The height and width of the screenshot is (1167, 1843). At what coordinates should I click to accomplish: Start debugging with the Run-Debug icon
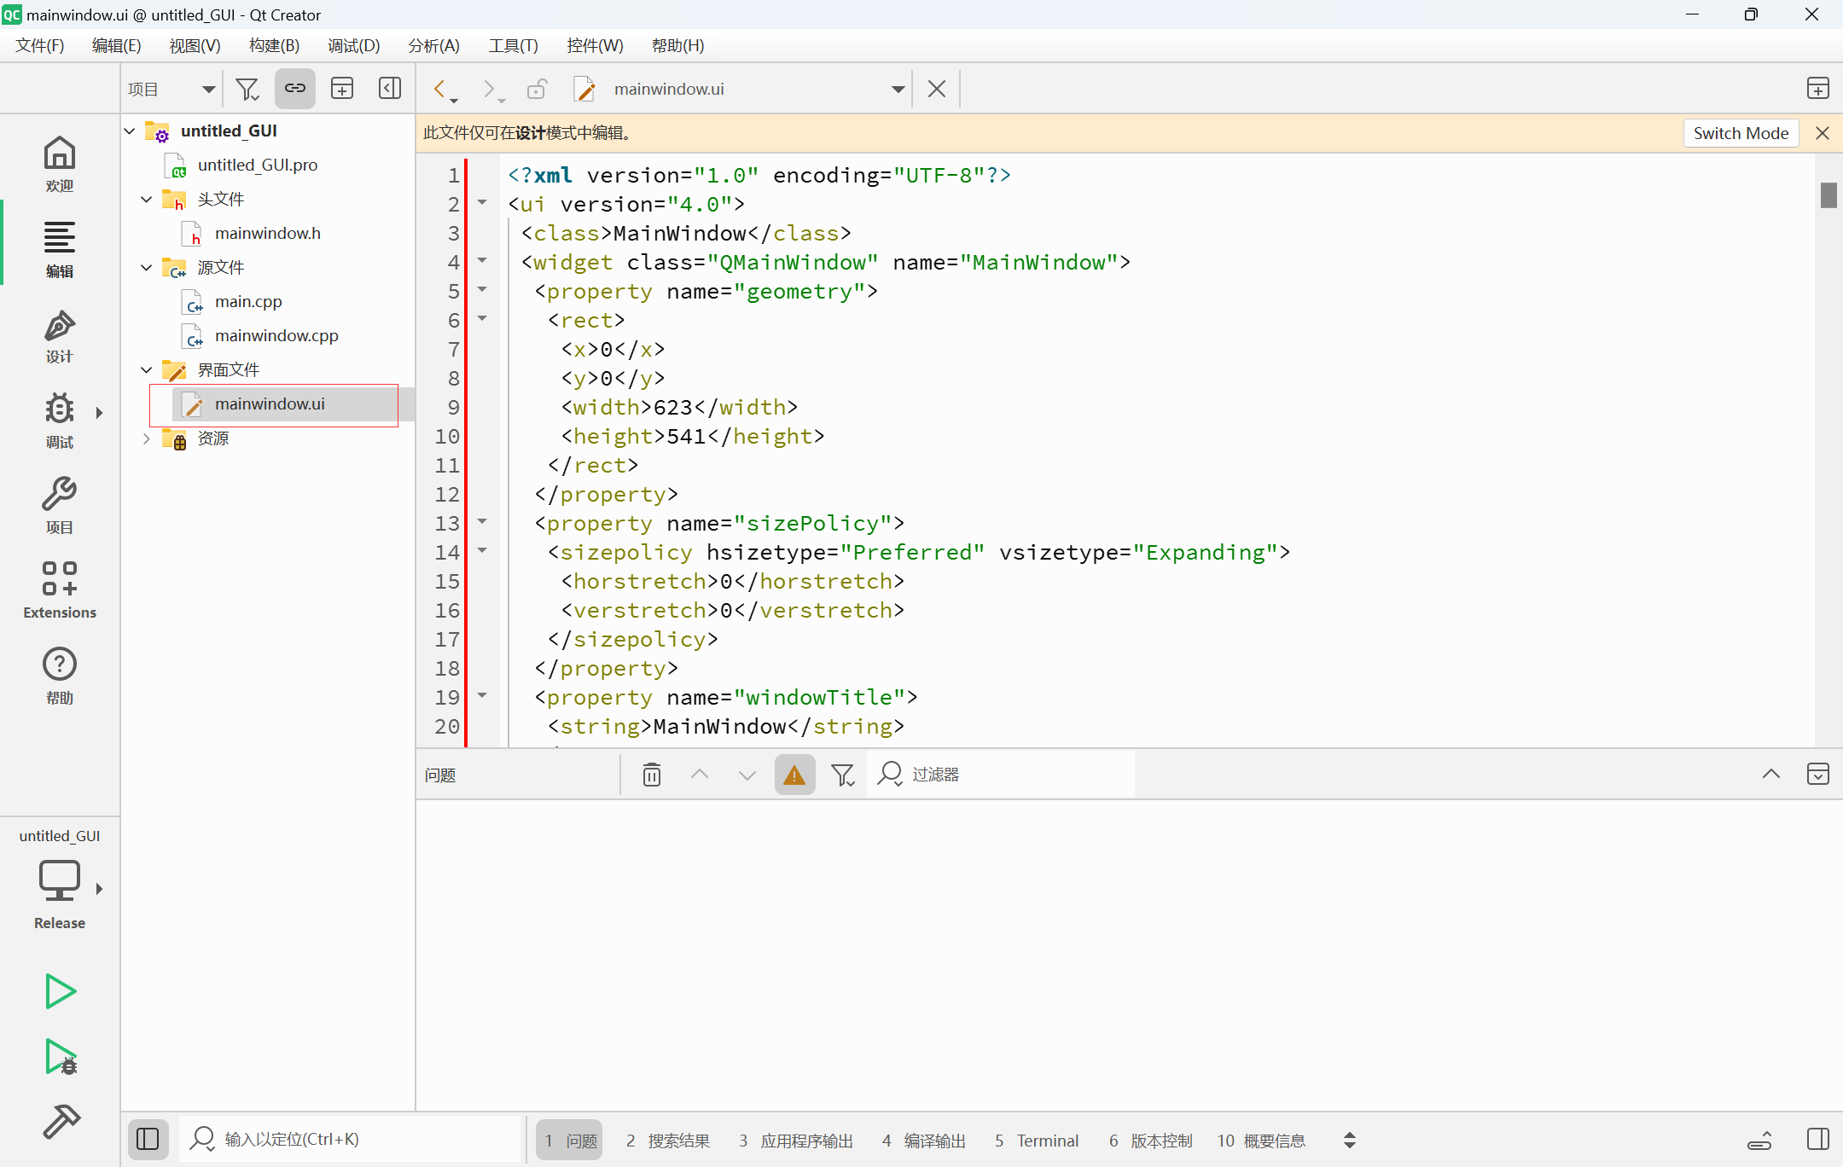[x=60, y=1057]
